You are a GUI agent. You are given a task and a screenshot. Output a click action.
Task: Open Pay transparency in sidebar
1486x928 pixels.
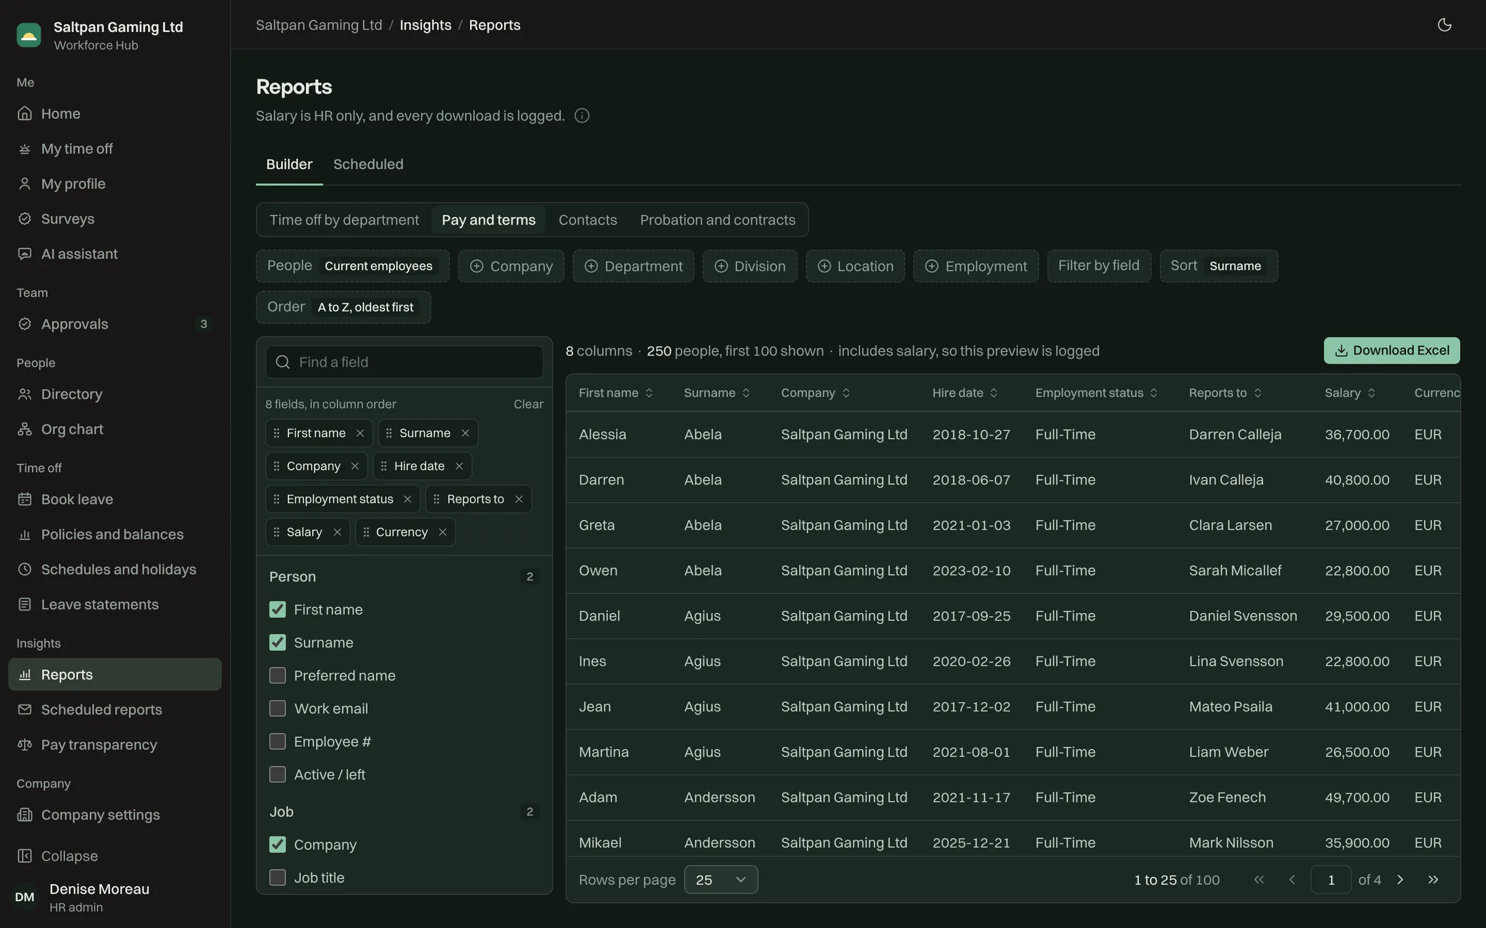point(115,744)
